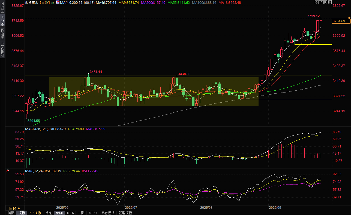This screenshot has width=351, height=215.
Task: Click the jump-to-chart-start icon
Action: click(321, 2)
